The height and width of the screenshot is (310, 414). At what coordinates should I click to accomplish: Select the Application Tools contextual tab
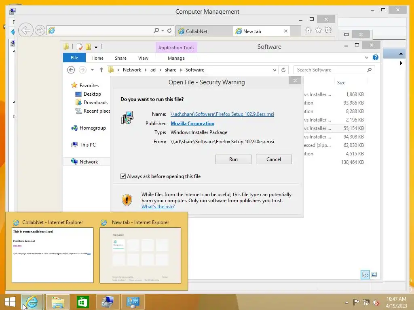tap(176, 48)
